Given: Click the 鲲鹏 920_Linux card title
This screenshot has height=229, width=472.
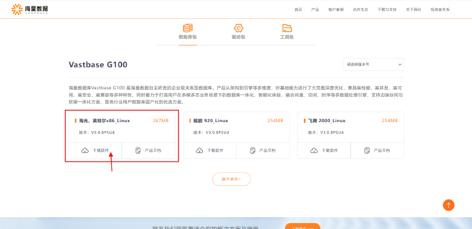Looking at the screenshot, I should pos(211,121).
